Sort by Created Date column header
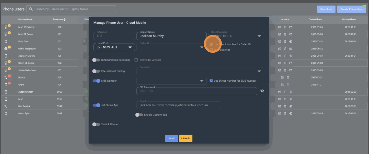The height and width of the screenshot is (154, 369). pyautogui.click(x=315, y=19)
